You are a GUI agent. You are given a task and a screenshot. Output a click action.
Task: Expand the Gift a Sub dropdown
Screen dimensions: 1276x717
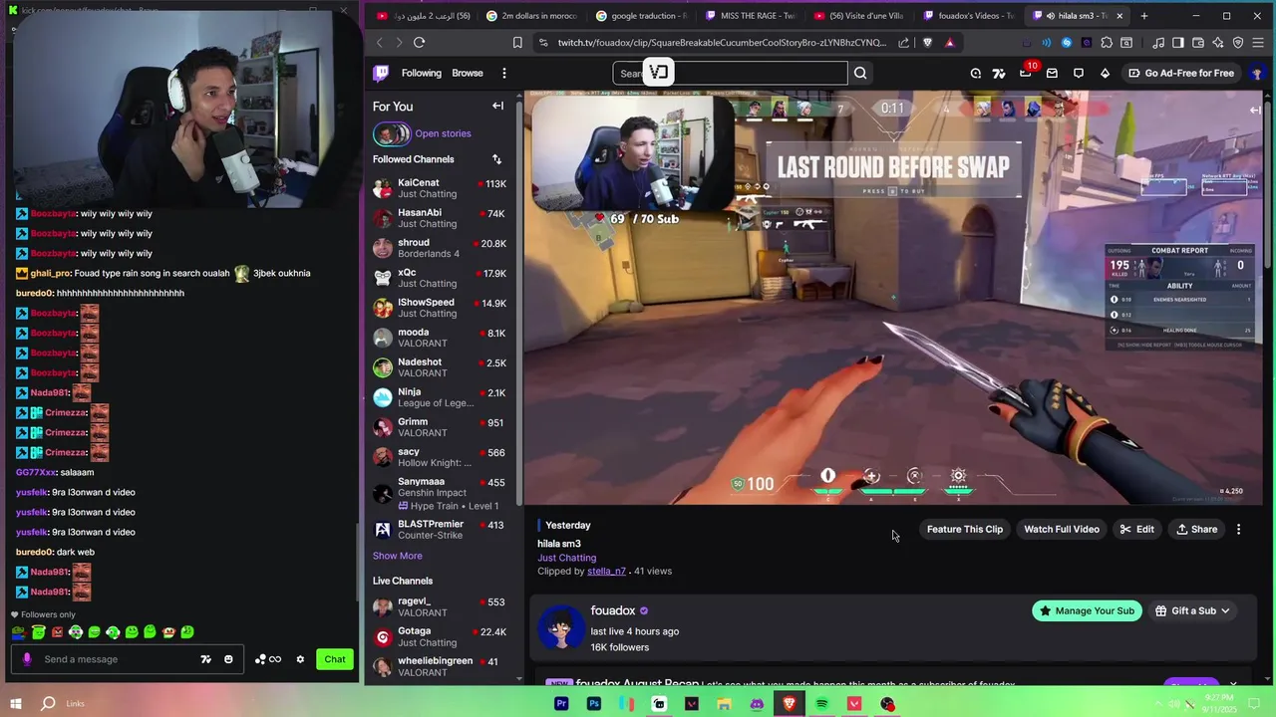1192,610
